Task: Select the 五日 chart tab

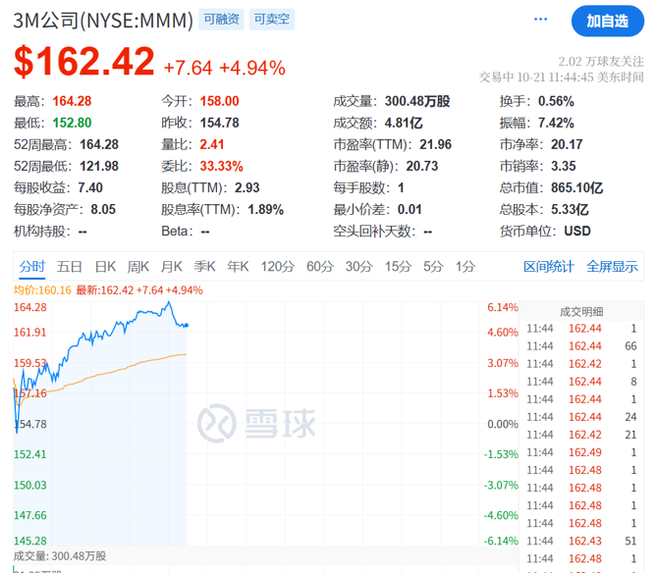Action: [x=70, y=266]
